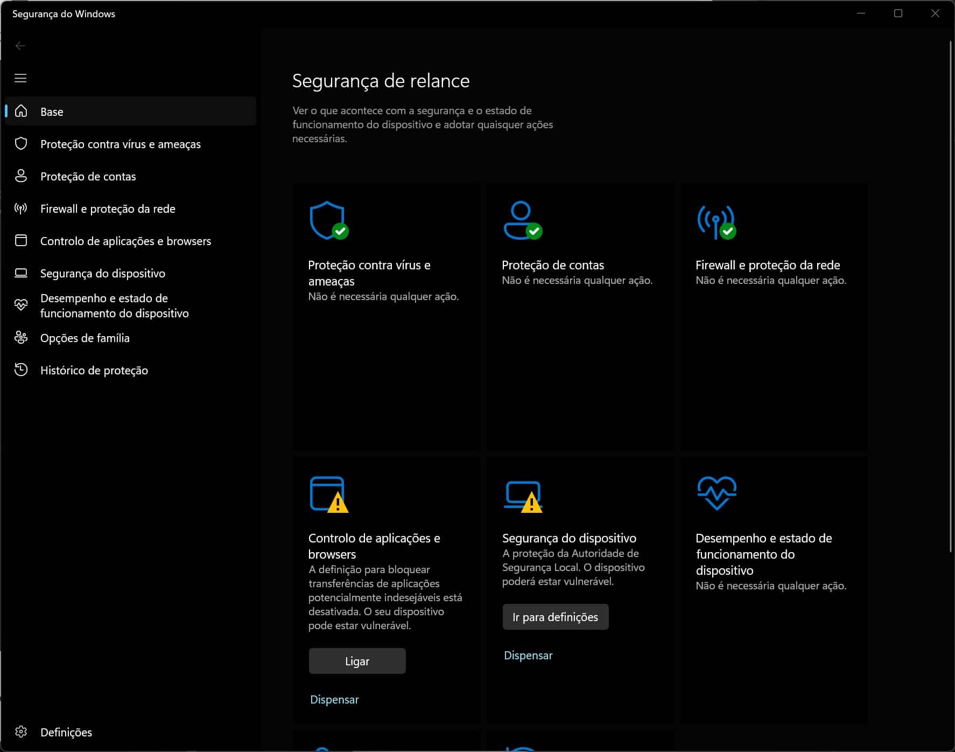Image resolution: width=955 pixels, height=752 pixels.
Task: Click Dispensar under Ir para definições
Action: tap(528, 655)
